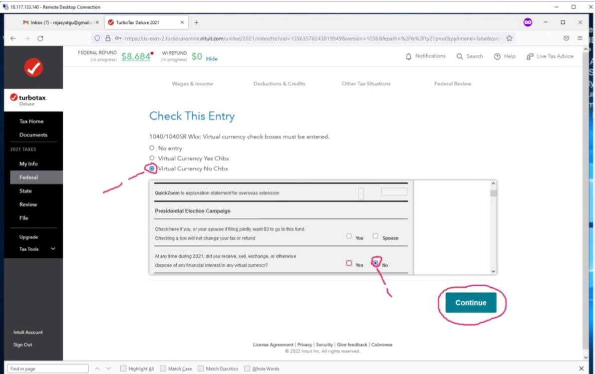The image size is (595, 374).
Task: Click the $8,684 federal refund amount
Action: click(x=136, y=56)
